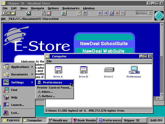Expand the Documents submenu in Express menu
This screenshot has height=124, width=165.
(x=18, y=74)
